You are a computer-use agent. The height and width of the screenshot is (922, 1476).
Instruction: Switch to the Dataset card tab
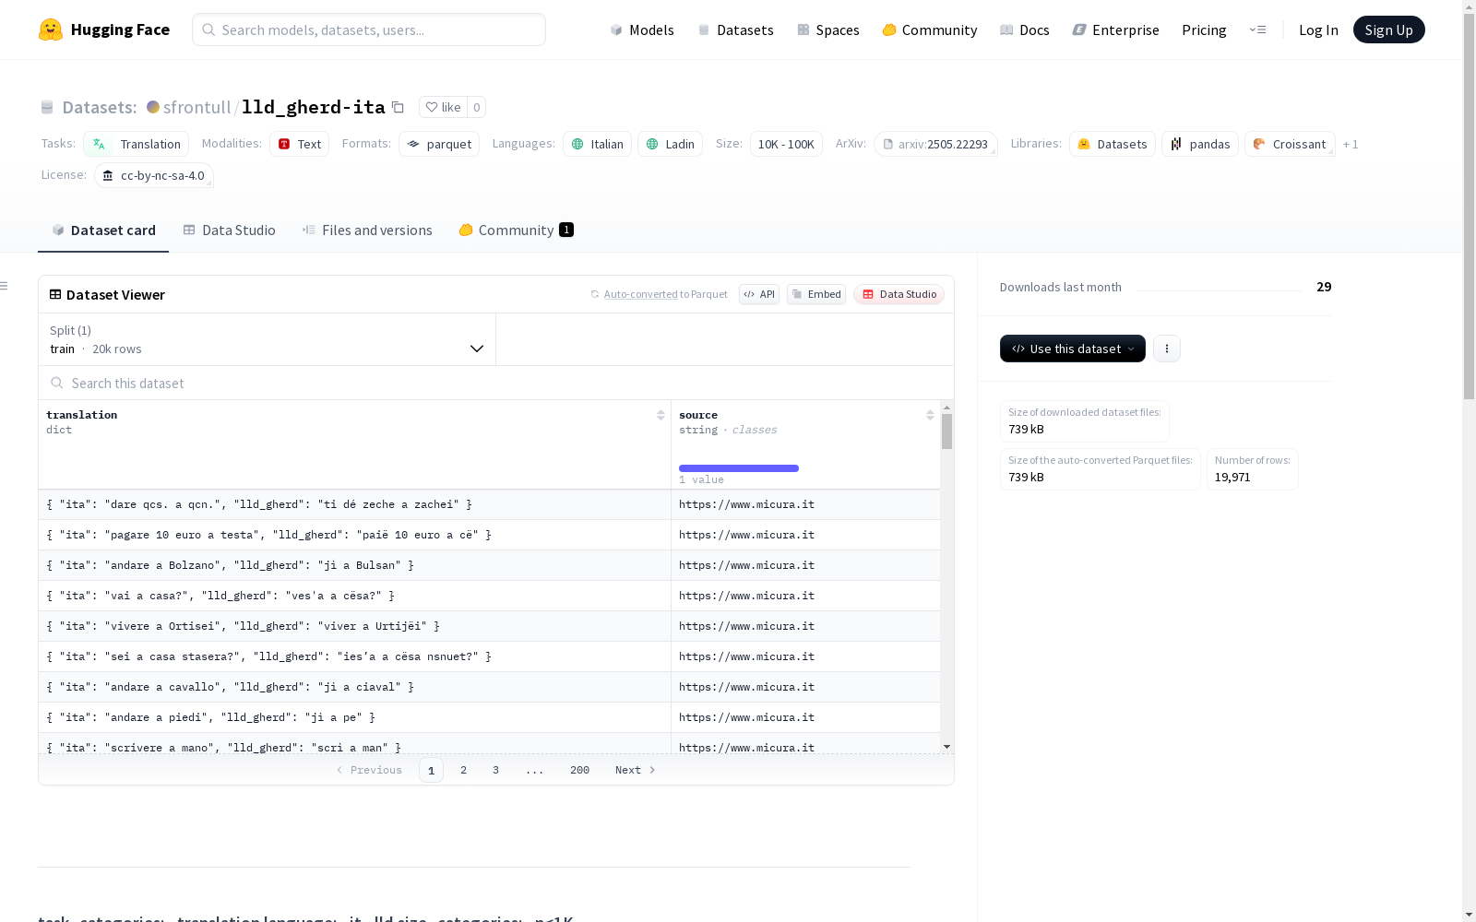pos(103,230)
